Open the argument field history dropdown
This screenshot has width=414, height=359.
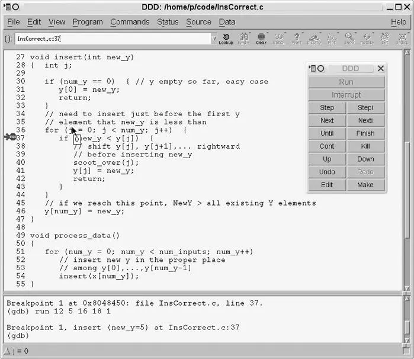pyautogui.click(x=214, y=39)
